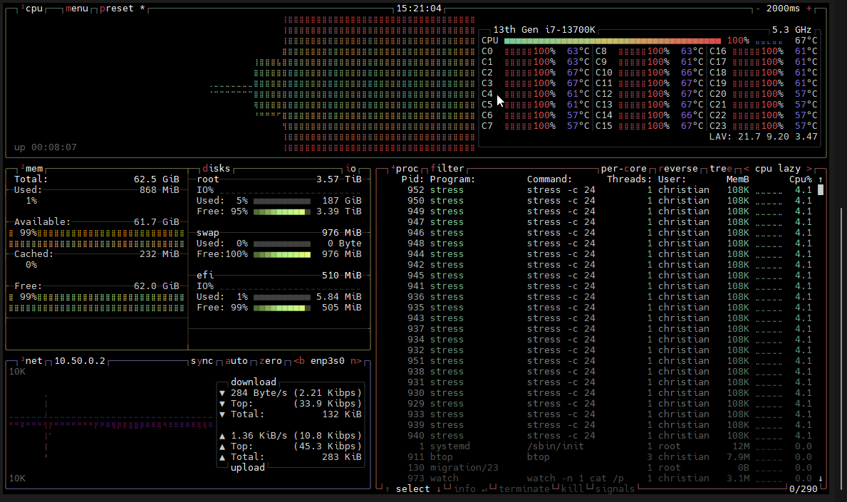Click the uptime text up 00:08:07
The width and height of the screenshot is (847, 502).
point(46,147)
